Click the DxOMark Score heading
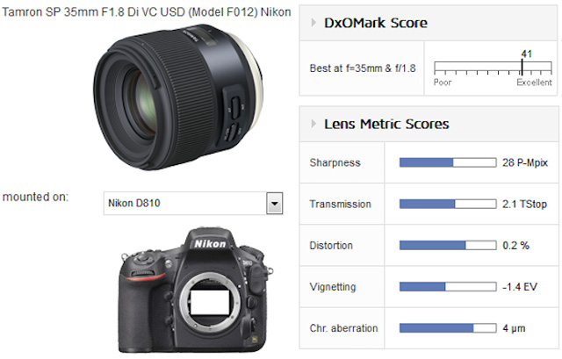Screen dimensions: 562x359 [x=376, y=23]
